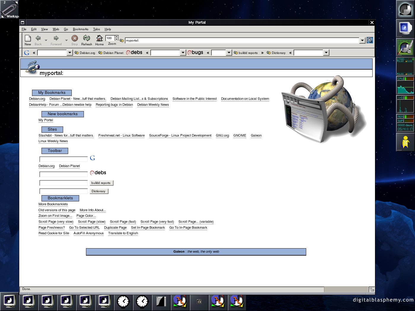Open the bugs search toolbar dropdown
The height and width of the screenshot is (311, 415).
(x=229, y=53)
